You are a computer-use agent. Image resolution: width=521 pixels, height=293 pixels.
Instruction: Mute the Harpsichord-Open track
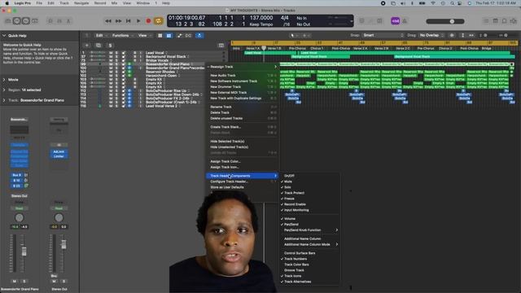point(111,76)
